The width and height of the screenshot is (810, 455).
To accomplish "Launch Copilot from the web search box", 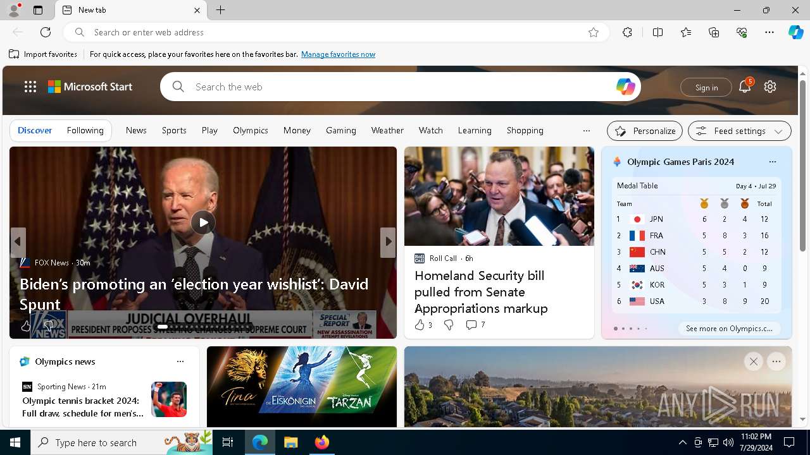I will 625,87.
